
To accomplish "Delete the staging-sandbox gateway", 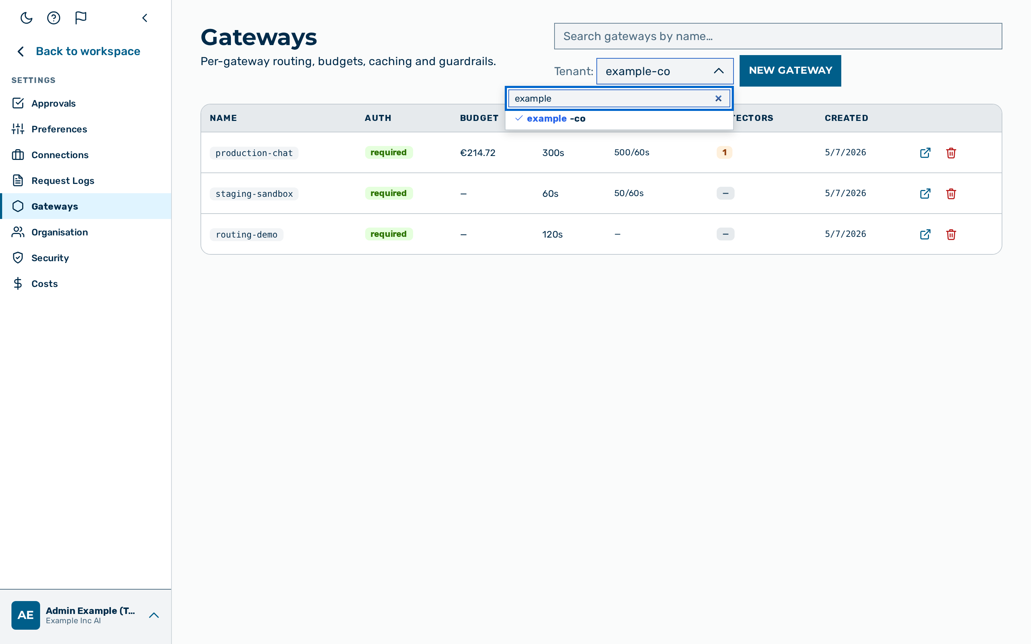I will click(x=951, y=193).
